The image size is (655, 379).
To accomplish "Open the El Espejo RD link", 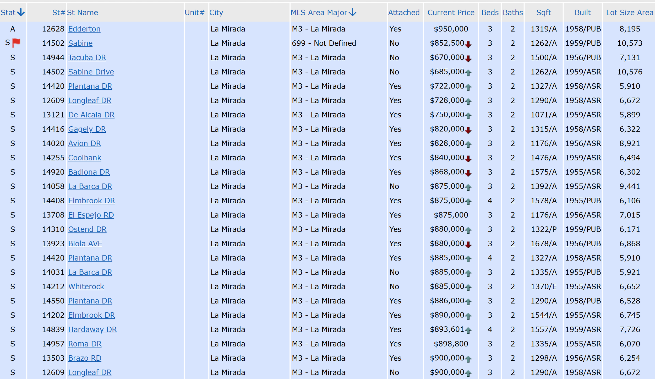I will (91, 215).
